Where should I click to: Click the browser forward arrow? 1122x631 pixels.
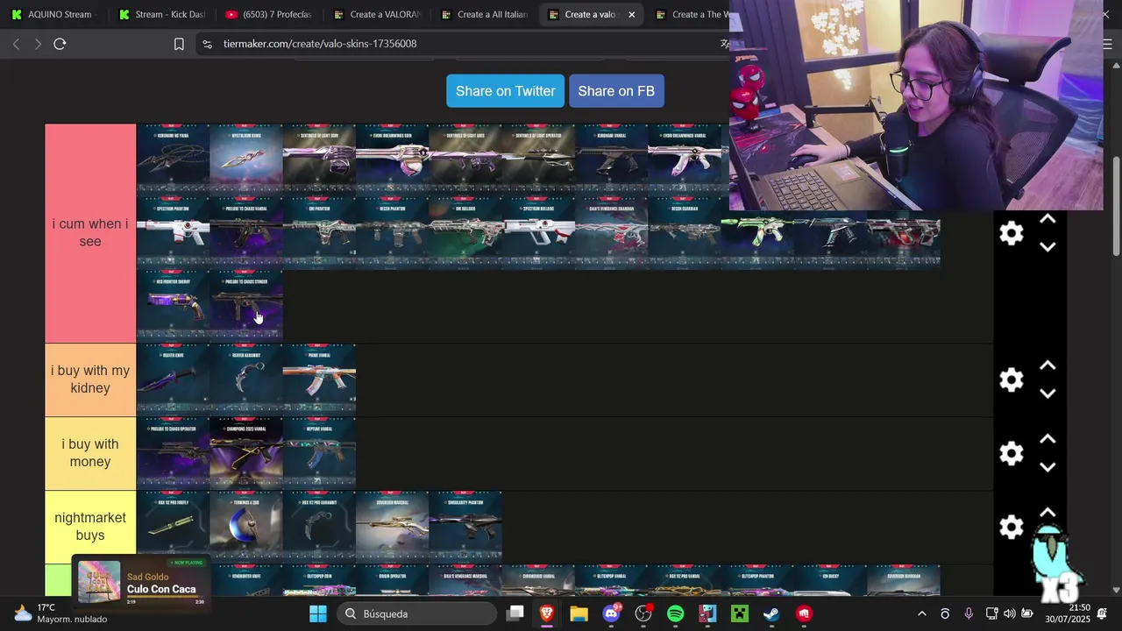(x=38, y=44)
